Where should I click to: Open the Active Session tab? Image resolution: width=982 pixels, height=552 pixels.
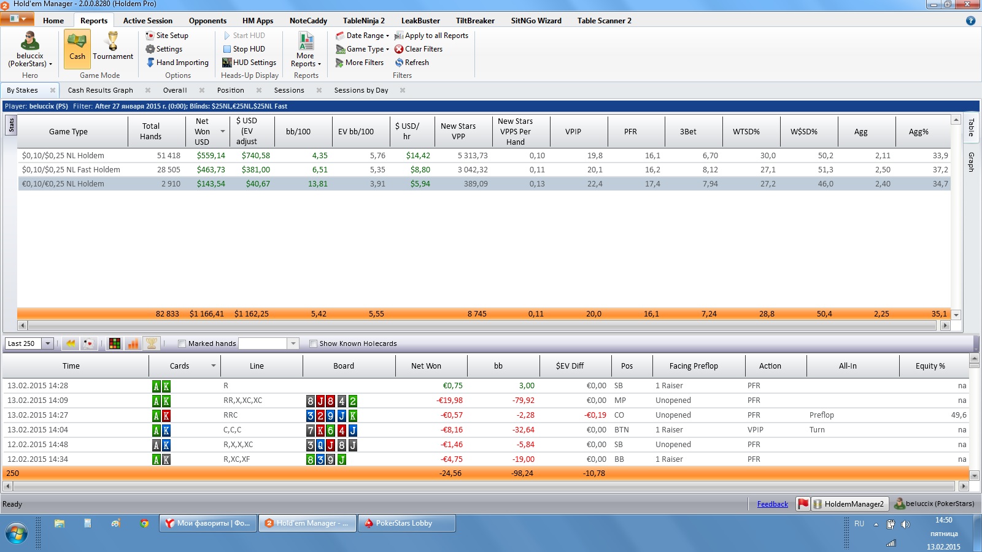(x=148, y=21)
